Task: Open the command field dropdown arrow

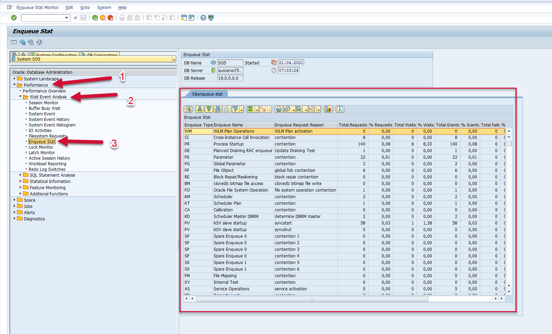Action: (67, 18)
